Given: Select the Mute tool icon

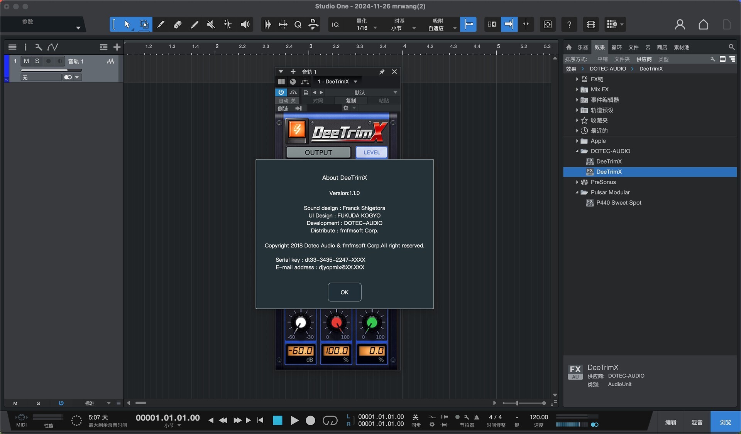Looking at the screenshot, I should (211, 25).
